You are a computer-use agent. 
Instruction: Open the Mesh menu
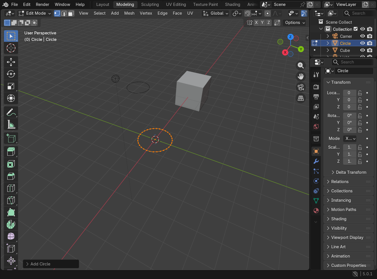[x=129, y=13]
